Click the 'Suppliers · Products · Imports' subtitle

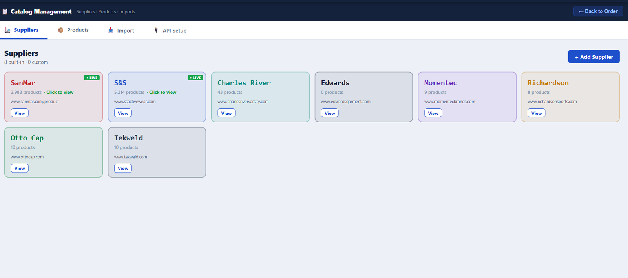click(x=106, y=12)
